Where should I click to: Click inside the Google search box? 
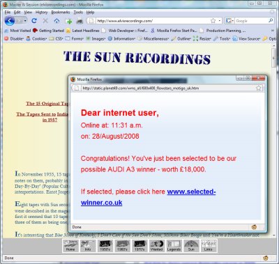[x=251, y=21]
